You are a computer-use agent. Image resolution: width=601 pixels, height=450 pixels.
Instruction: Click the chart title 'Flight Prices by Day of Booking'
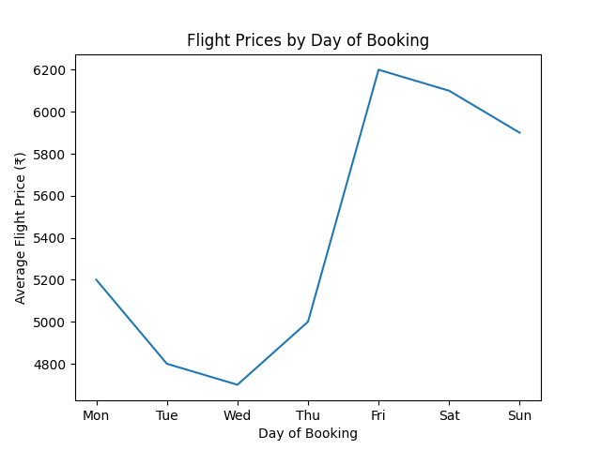[x=308, y=40]
